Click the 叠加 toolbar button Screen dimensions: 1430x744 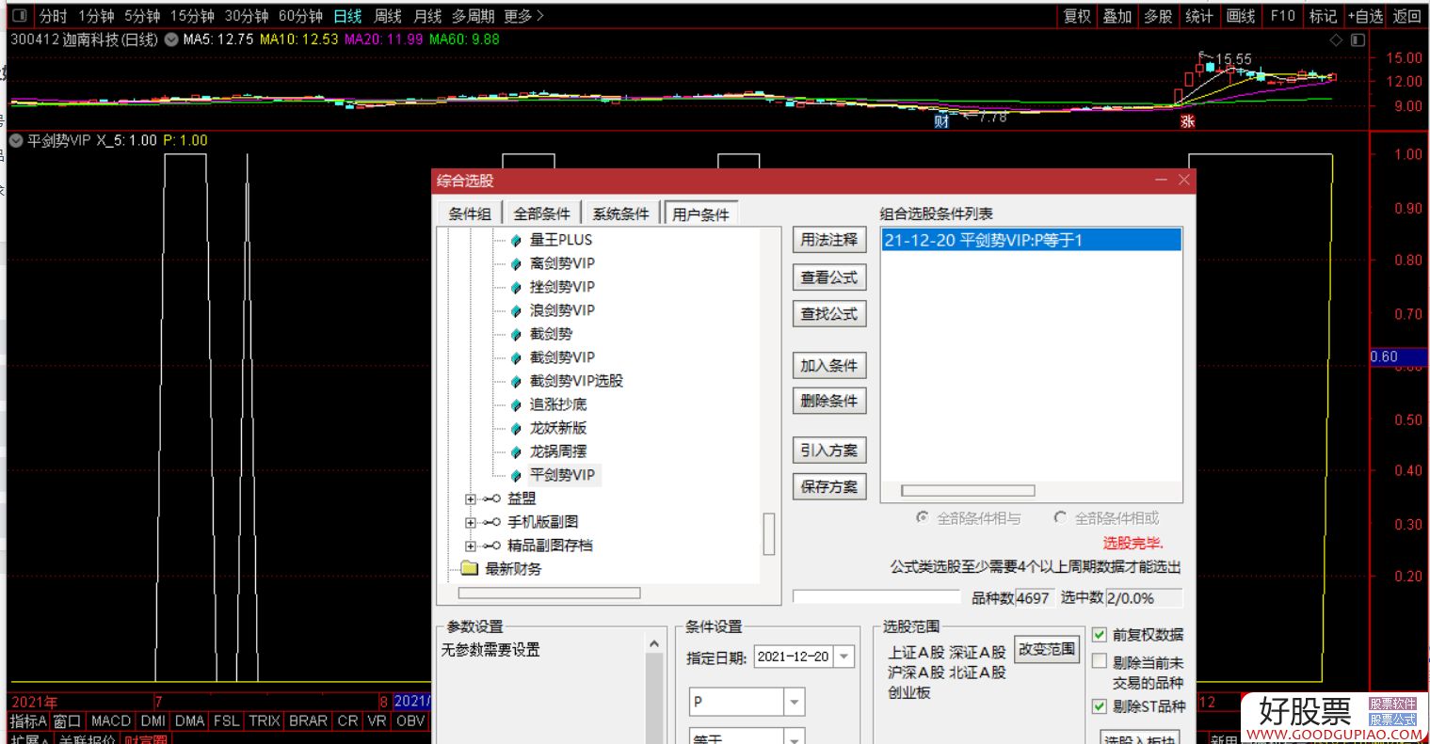(x=1117, y=16)
